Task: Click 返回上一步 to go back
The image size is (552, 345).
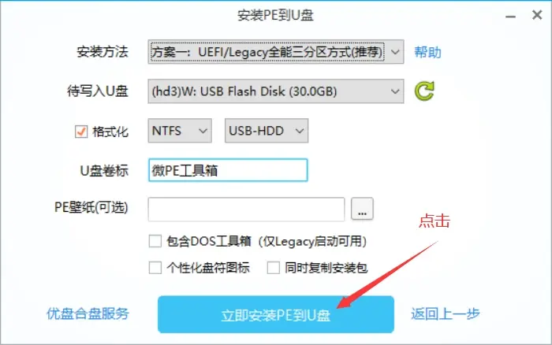Action: point(446,313)
